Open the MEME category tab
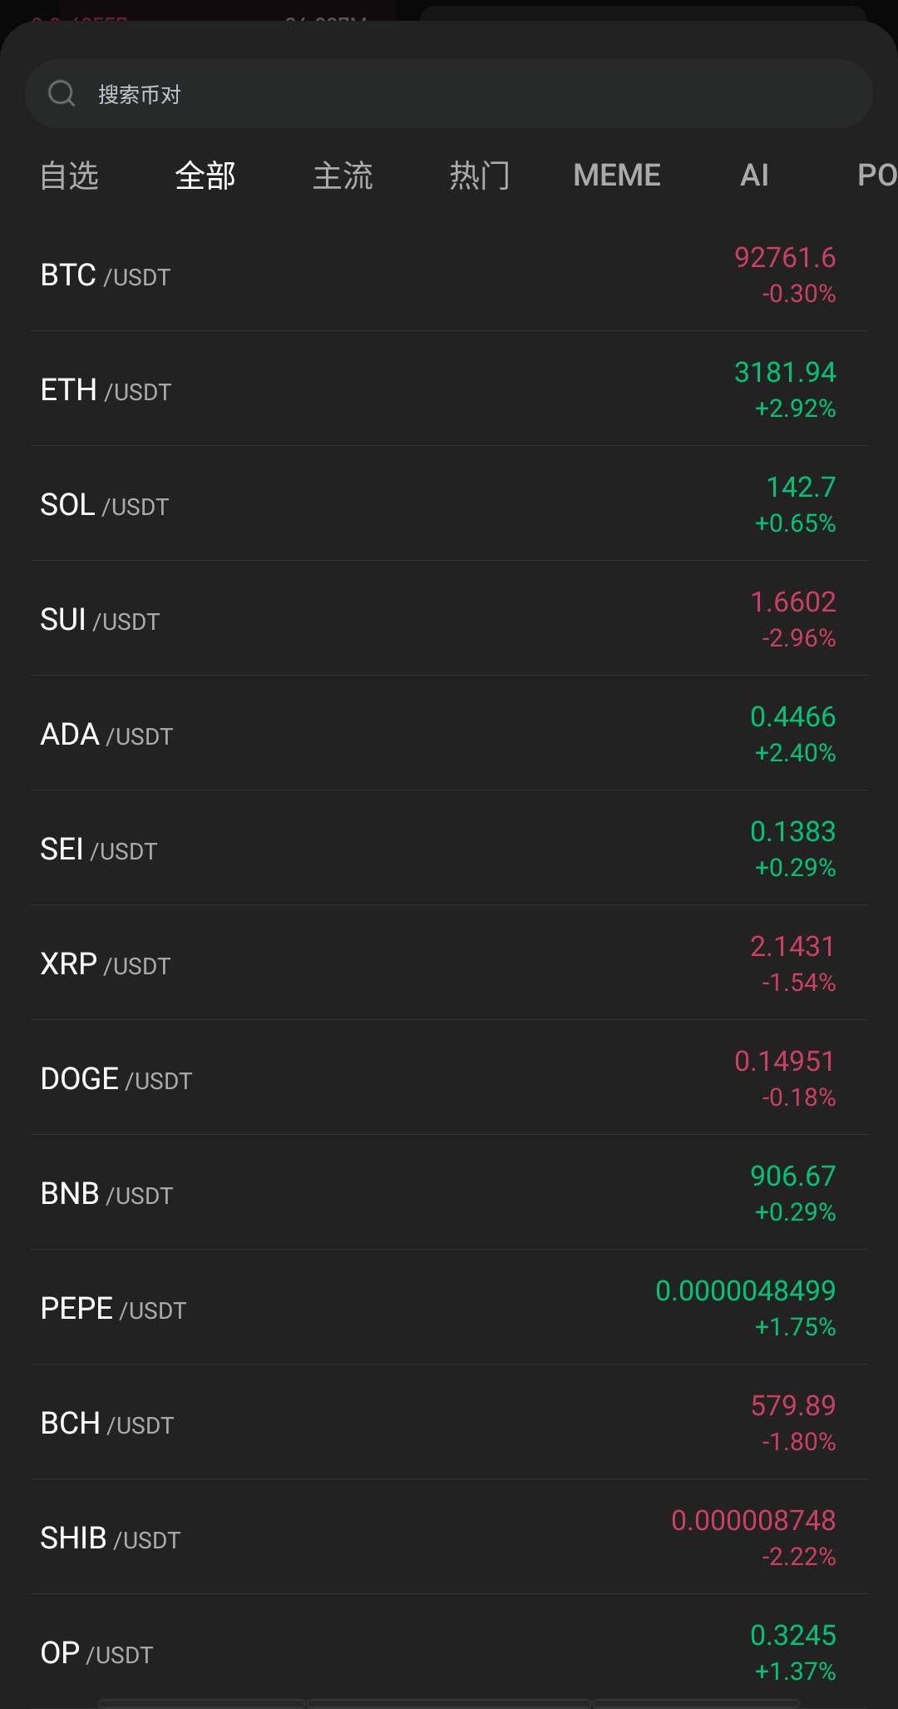 [x=616, y=176]
